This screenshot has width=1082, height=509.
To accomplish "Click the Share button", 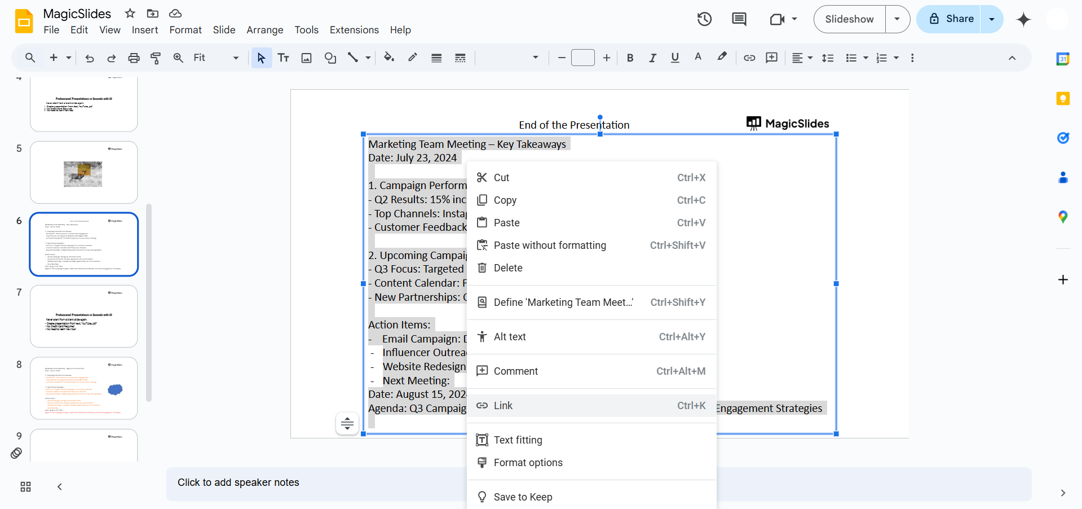I will coord(949,19).
